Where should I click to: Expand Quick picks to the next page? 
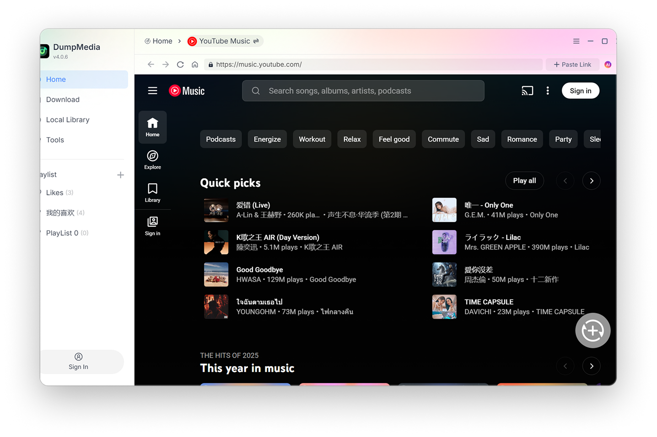(x=591, y=181)
